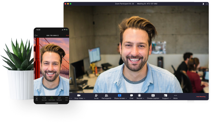The width and height of the screenshot is (213, 125).
Task: Open Chat in desktop toolbar
Action: [131, 97]
